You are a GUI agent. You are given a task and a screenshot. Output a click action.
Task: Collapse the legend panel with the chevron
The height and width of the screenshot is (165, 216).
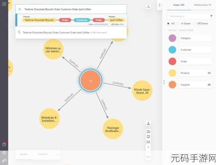(x=159, y=5)
